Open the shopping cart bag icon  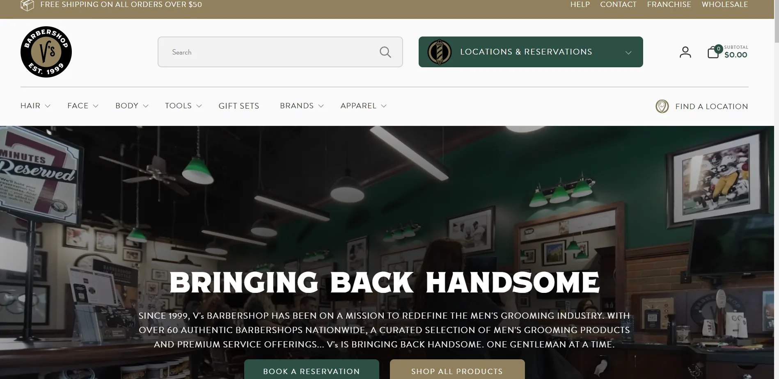[713, 52]
